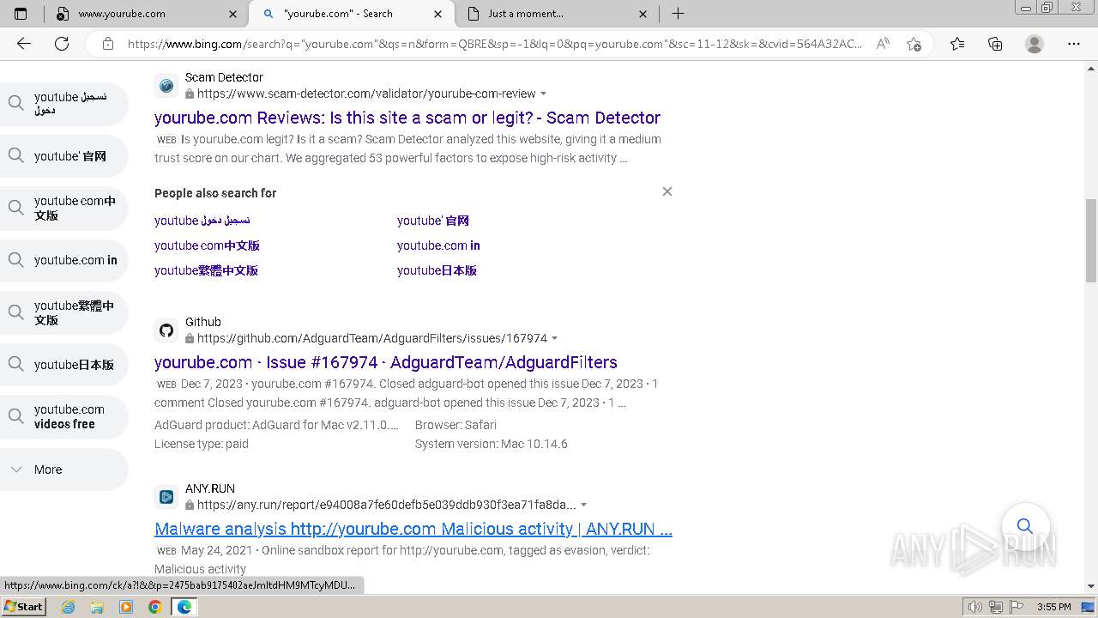
Task: Open the Collections icon
Action: 995,44
